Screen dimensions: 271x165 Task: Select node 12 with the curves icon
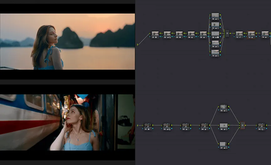coord(239,34)
